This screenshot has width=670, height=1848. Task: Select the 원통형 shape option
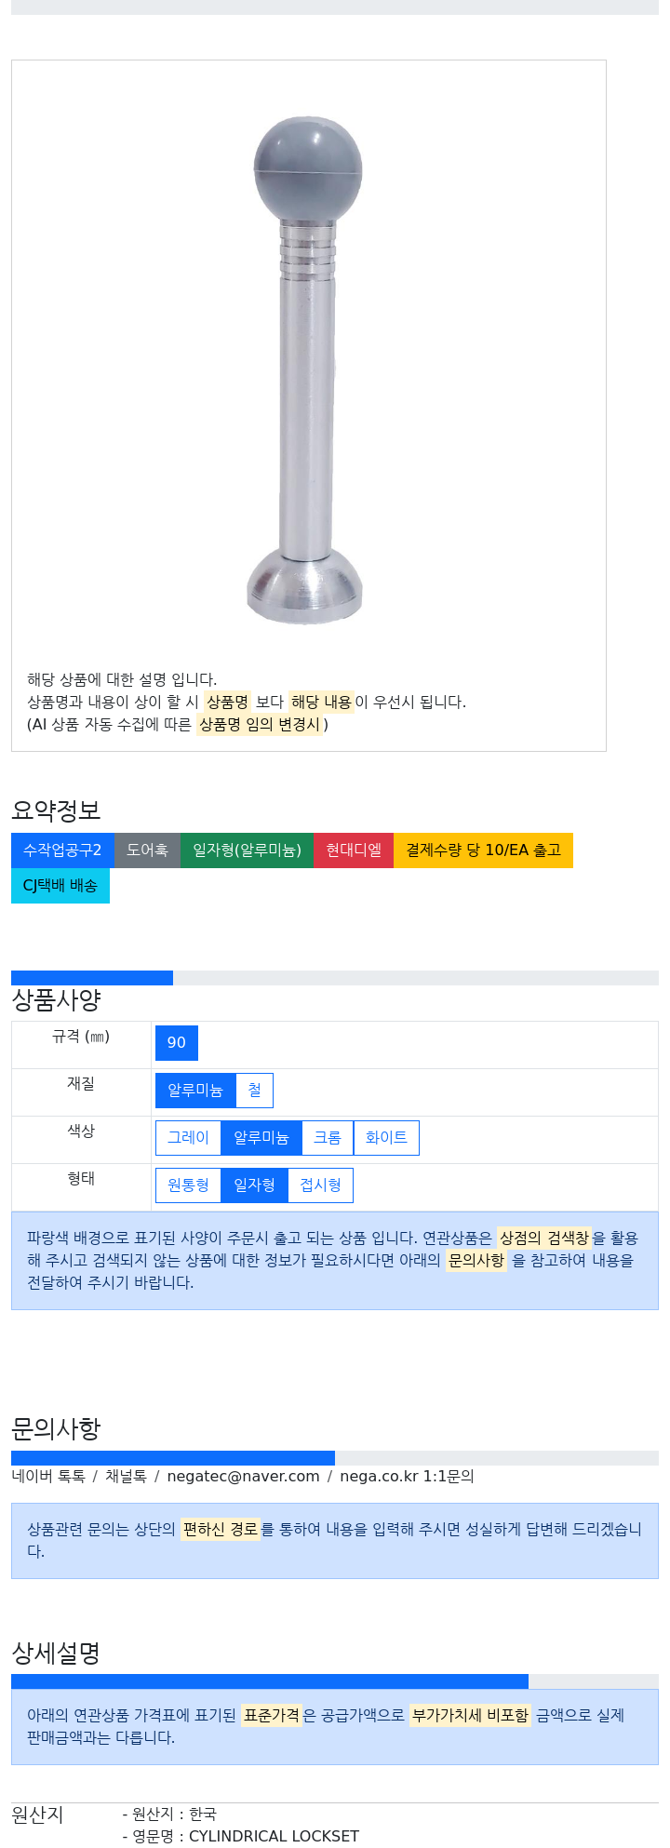(x=188, y=1185)
